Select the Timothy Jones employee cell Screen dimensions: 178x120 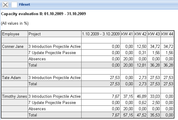(x=15, y=96)
